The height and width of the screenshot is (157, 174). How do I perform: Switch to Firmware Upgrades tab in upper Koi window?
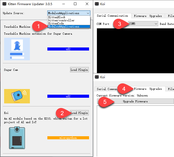coord(148,16)
